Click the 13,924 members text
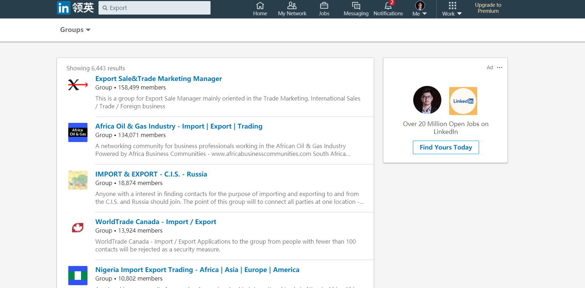This screenshot has width=585, height=288. click(140, 230)
